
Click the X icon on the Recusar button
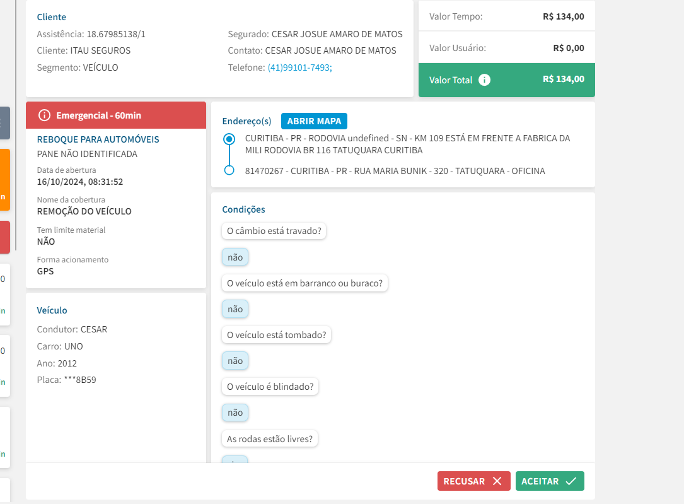[497, 481]
